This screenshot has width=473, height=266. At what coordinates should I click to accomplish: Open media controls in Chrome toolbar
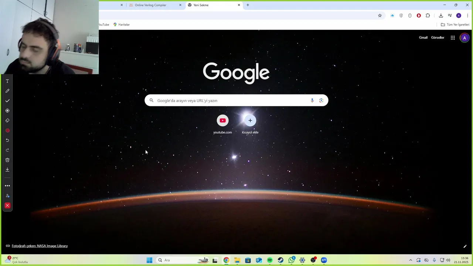450,16
